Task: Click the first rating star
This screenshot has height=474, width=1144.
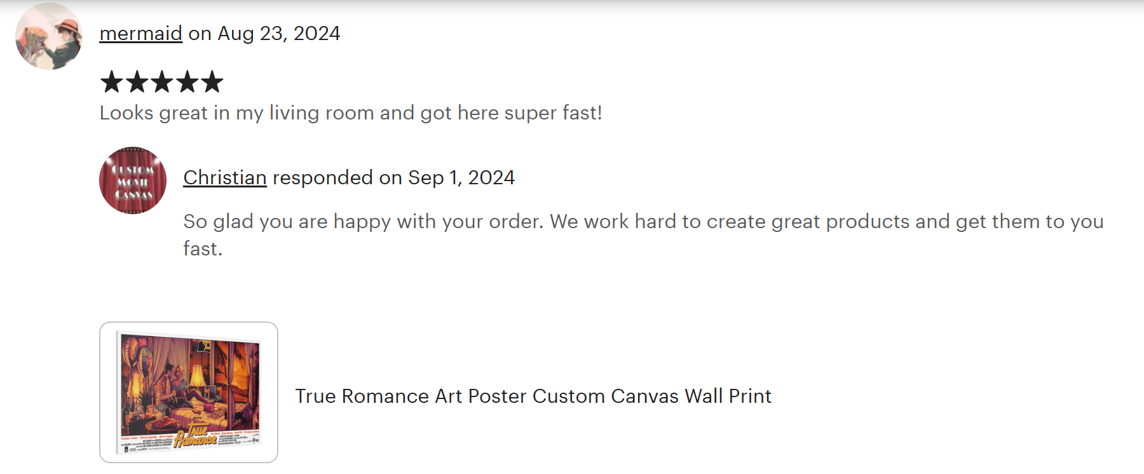Action: (112, 82)
